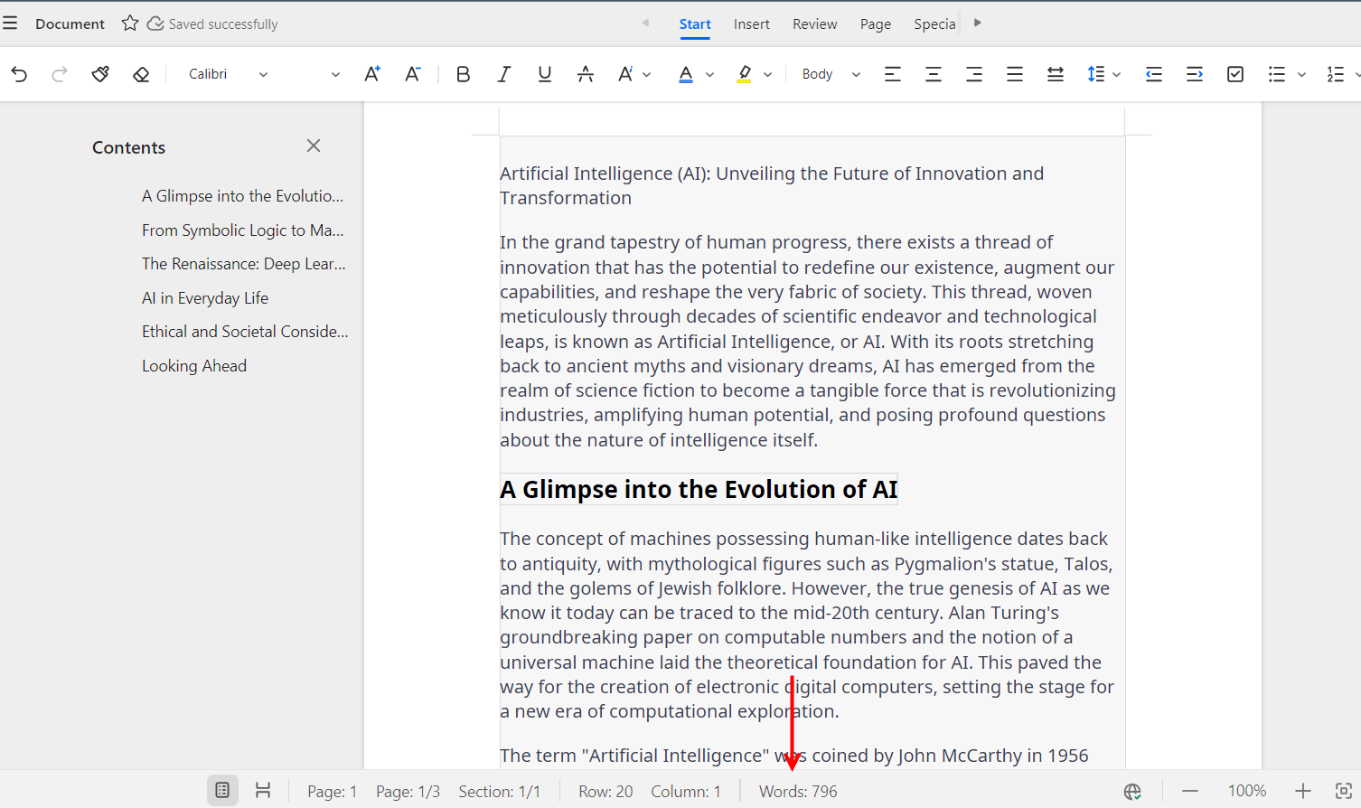The height and width of the screenshot is (808, 1361).
Task: Apply bulleted list formatting
Action: (x=1276, y=74)
